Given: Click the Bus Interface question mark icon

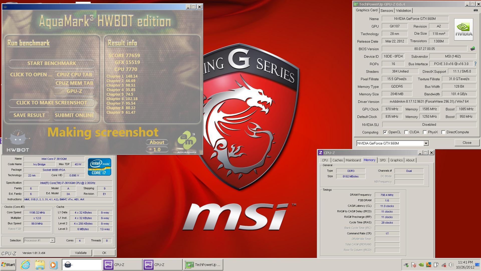Looking at the screenshot, I should pyautogui.click(x=475, y=64).
